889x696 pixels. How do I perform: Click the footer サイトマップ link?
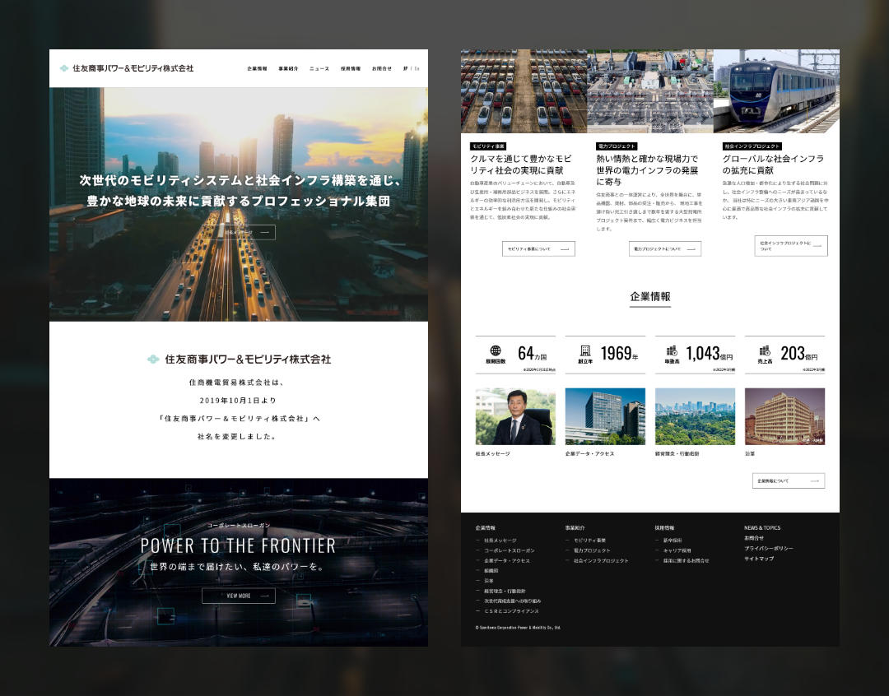759,559
